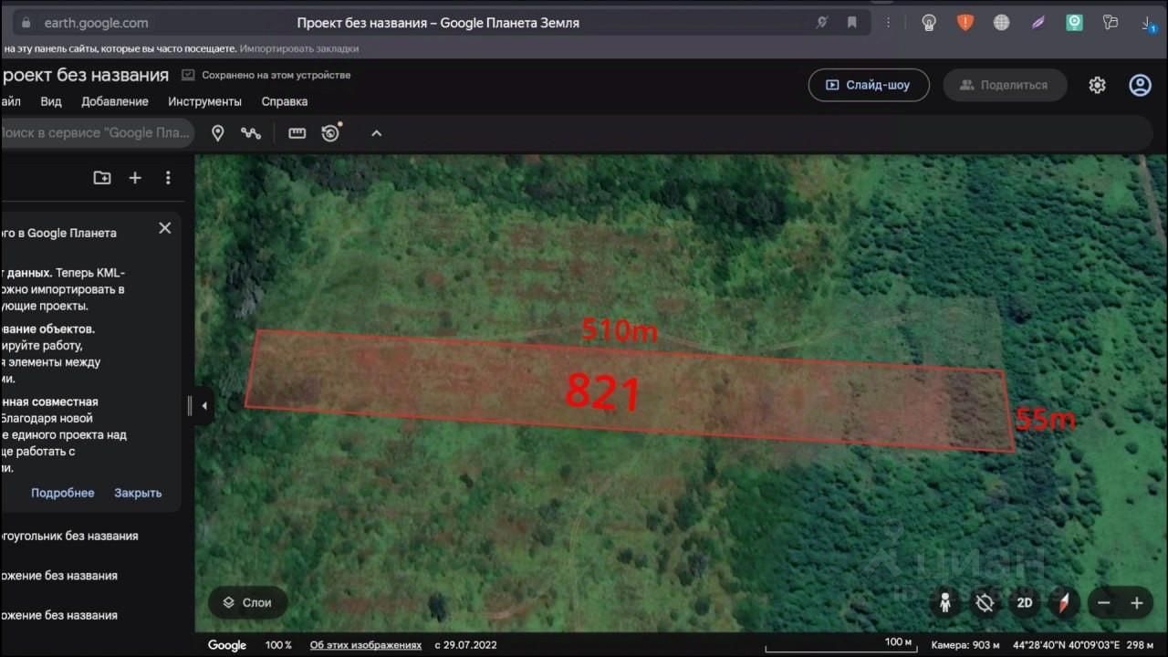
Task: Reset heading with the compass icon
Action: click(1063, 603)
